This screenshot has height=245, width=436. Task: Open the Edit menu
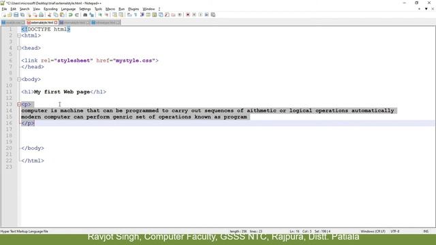tap(13, 9)
